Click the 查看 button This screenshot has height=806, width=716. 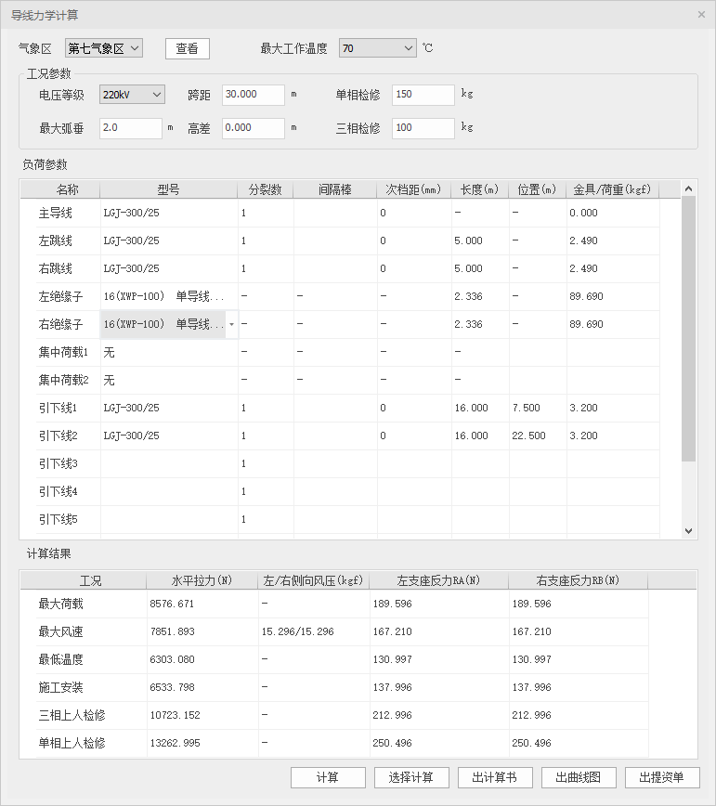tap(187, 48)
